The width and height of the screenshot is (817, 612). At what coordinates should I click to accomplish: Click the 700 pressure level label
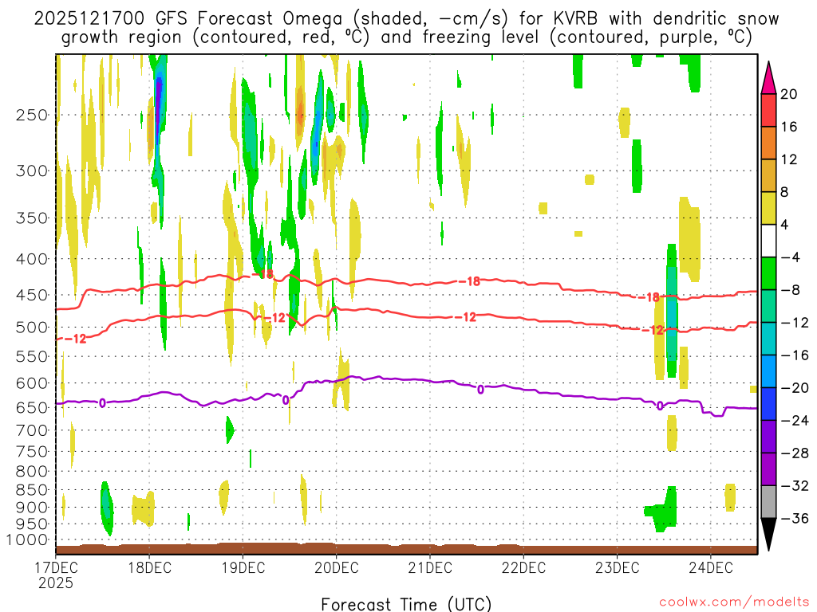point(32,430)
